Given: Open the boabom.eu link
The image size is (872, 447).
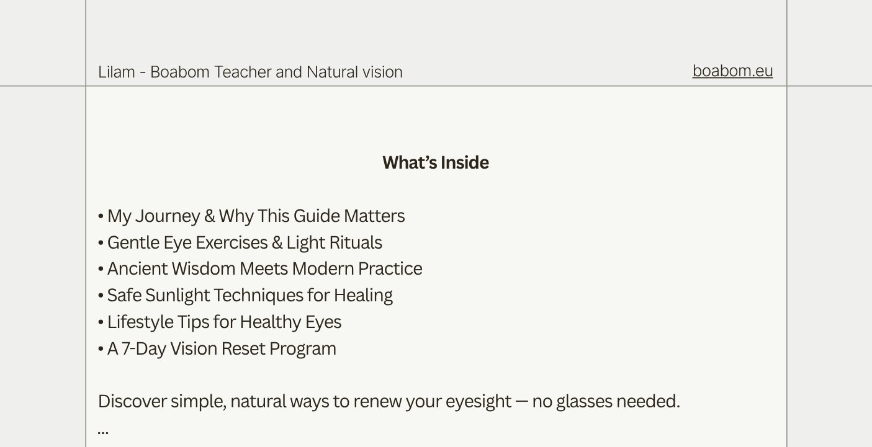Looking at the screenshot, I should (x=732, y=71).
